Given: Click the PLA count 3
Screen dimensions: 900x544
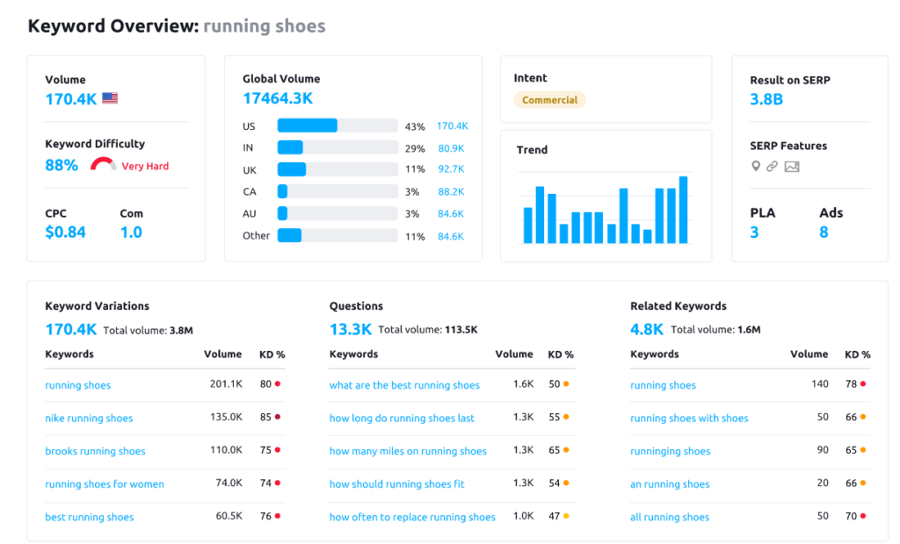Looking at the screenshot, I should click(754, 233).
